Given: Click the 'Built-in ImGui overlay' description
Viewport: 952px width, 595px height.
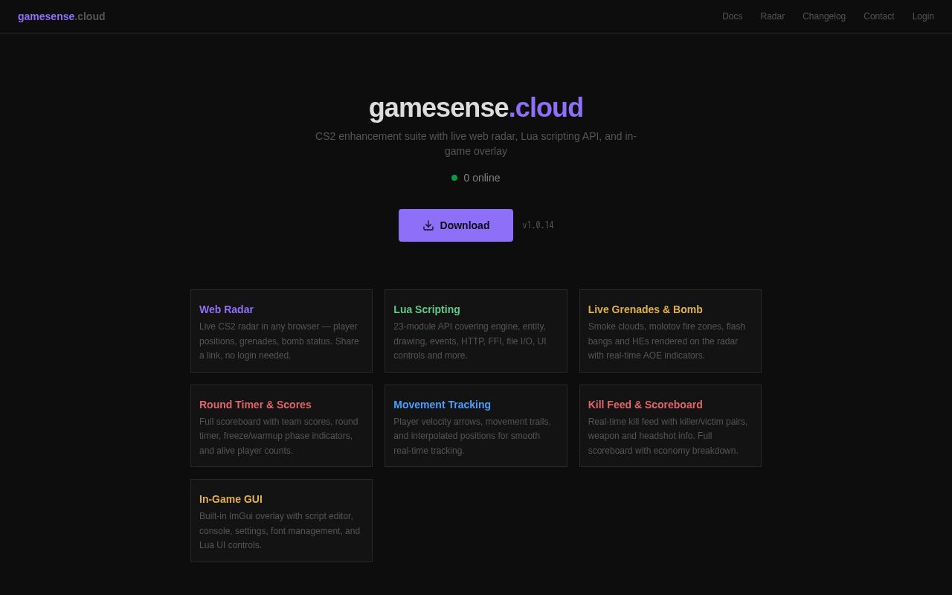Looking at the screenshot, I should [x=280, y=530].
